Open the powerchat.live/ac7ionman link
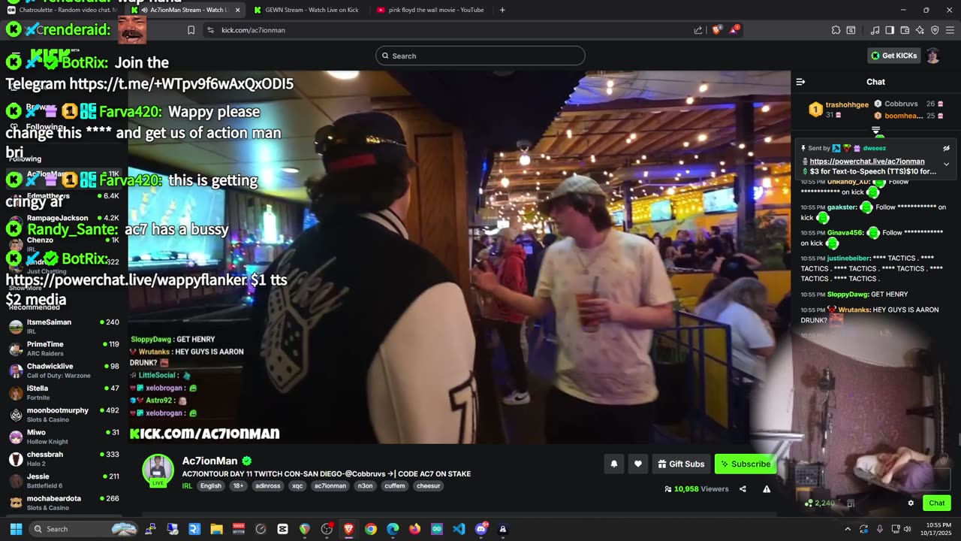The width and height of the screenshot is (961, 541). [x=866, y=162]
